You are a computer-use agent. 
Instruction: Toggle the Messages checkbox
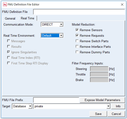point(9,41)
